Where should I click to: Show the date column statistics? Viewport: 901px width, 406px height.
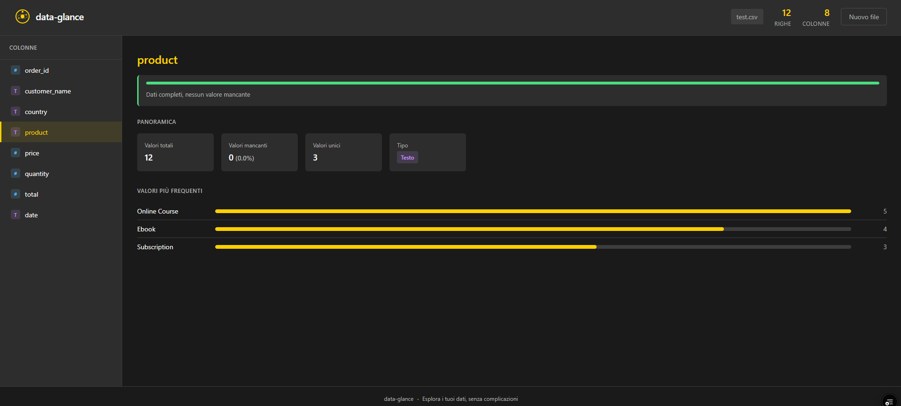point(31,215)
